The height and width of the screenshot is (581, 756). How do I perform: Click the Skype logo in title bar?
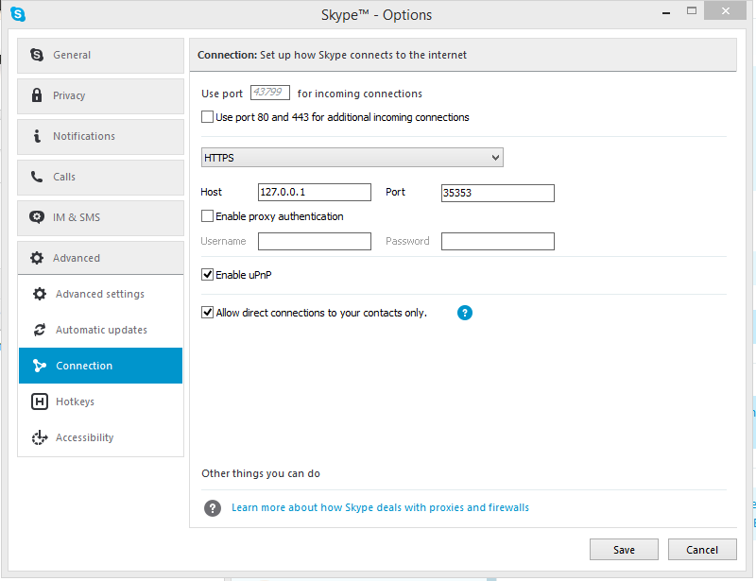click(x=18, y=14)
